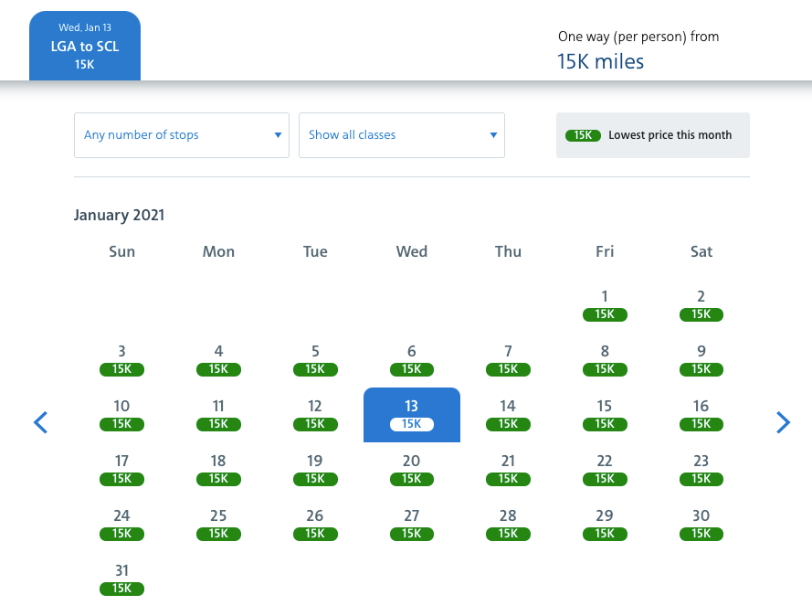The image size is (812, 616).
Task: Select the LGA to SCL trip tab
Action: (x=85, y=47)
